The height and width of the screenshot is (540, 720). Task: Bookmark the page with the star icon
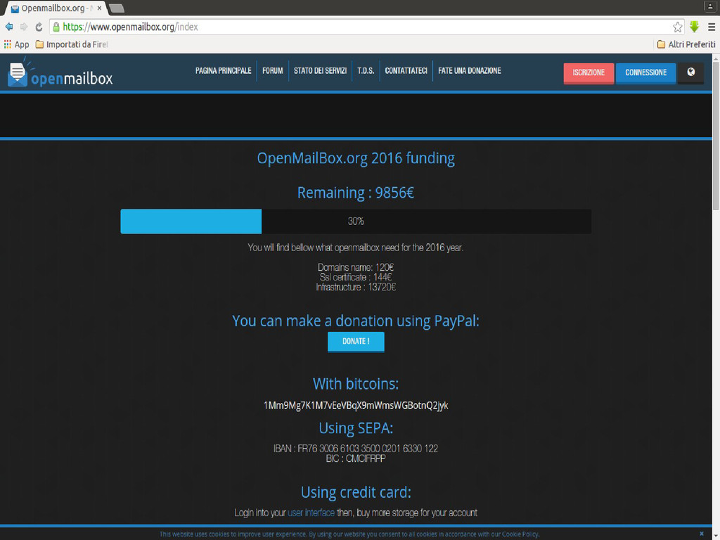[x=677, y=27]
